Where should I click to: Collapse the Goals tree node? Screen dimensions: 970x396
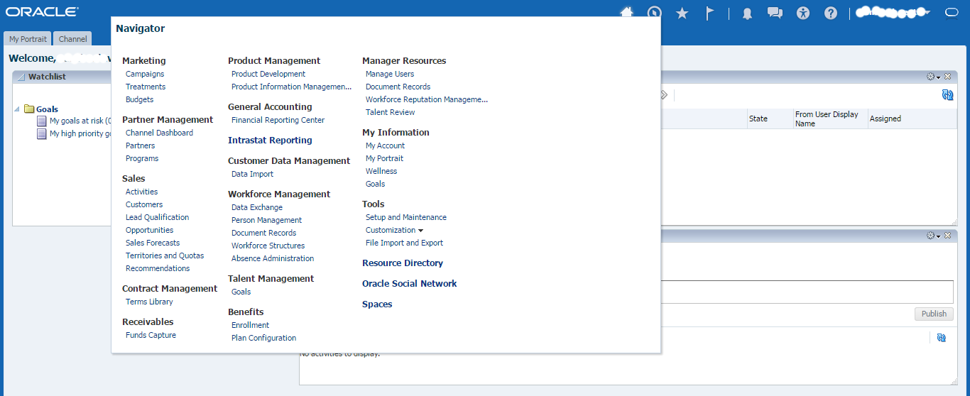pyautogui.click(x=17, y=109)
